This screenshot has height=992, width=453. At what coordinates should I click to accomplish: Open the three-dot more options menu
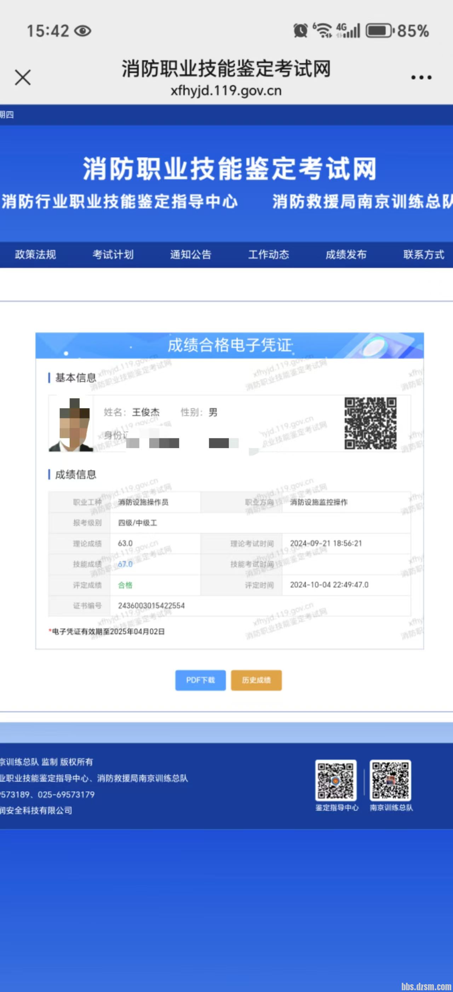click(421, 78)
